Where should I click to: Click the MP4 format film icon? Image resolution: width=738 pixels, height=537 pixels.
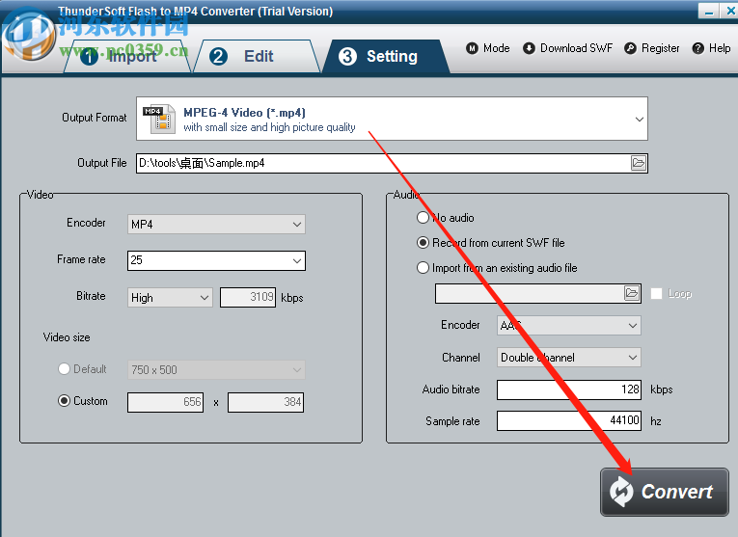pos(159,119)
